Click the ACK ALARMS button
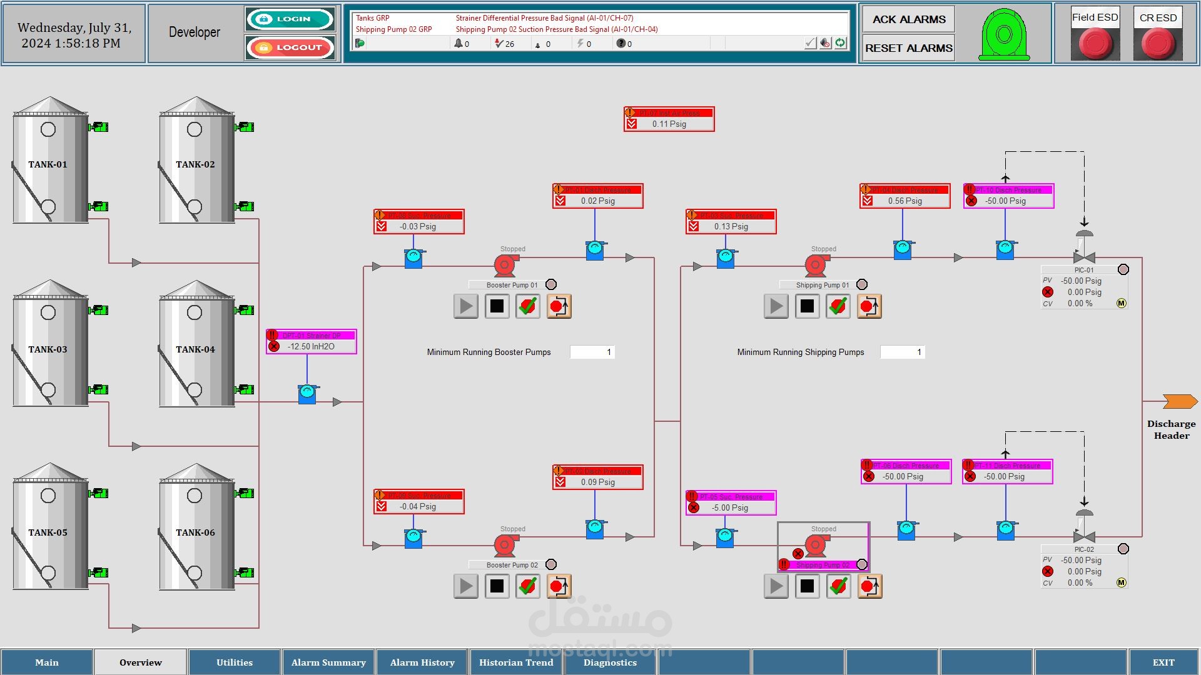The width and height of the screenshot is (1201, 675). [908, 19]
